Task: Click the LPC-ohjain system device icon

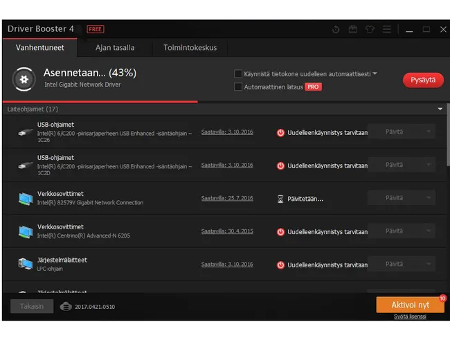Action: tap(25, 264)
